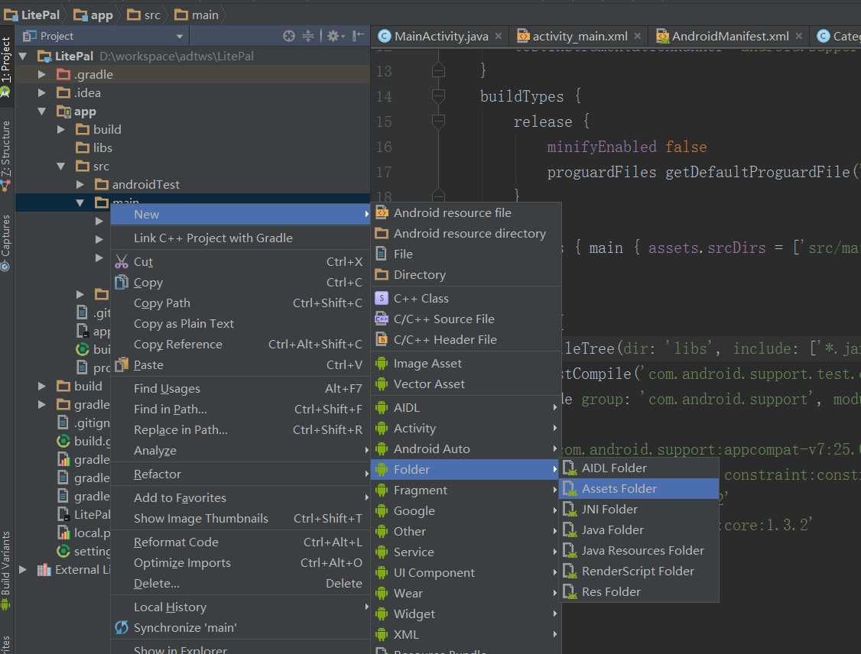861x654 pixels.
Task: Click the Paste clipboard icon
Action: click(122, 364)
